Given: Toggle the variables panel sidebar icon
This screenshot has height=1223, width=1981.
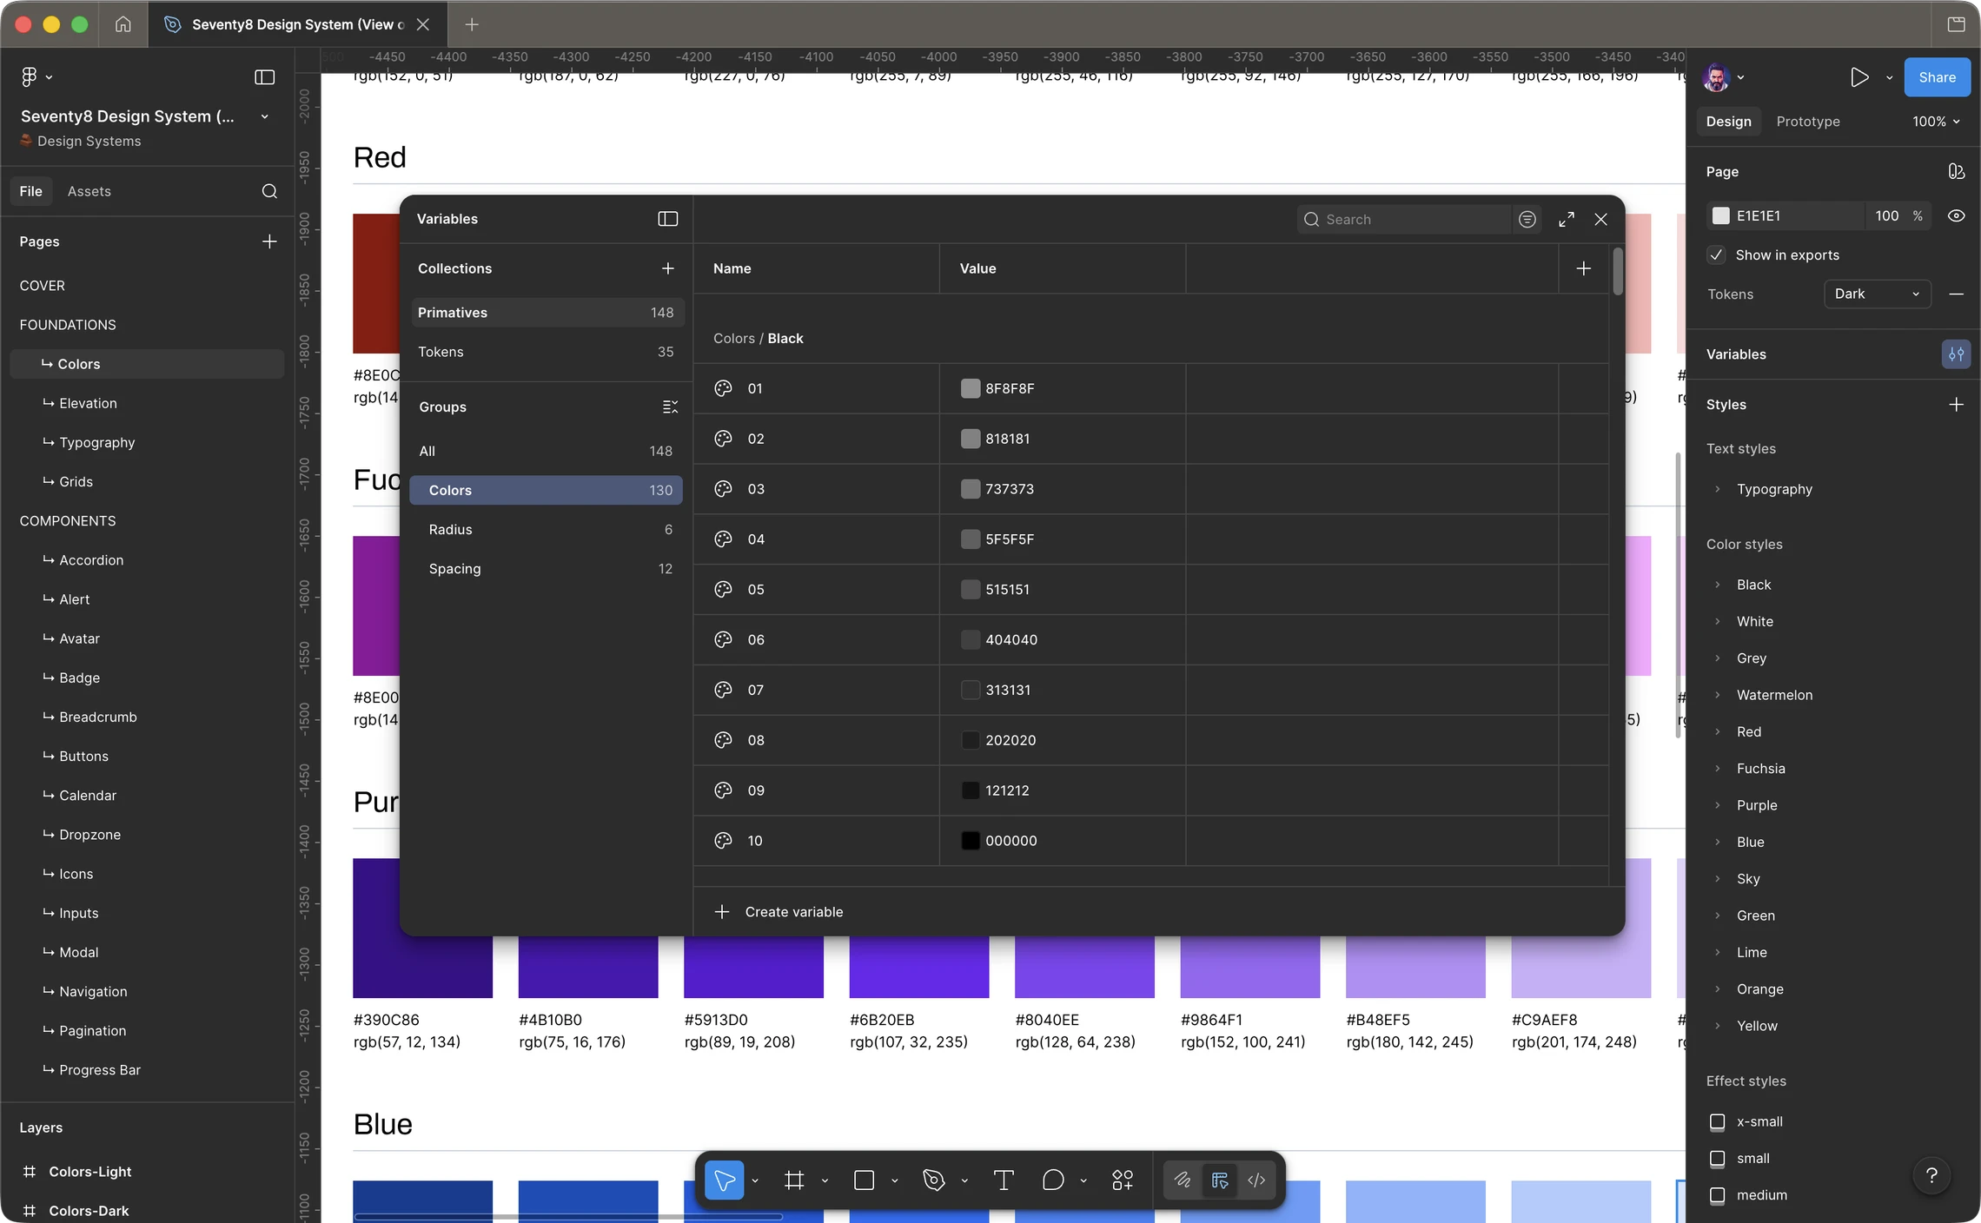Looking at the screenshot, I should (667, 219).
